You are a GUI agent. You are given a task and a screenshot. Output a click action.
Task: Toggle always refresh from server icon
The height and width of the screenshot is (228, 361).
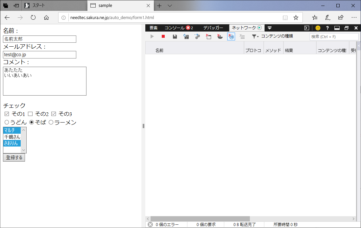click(186, 36)
